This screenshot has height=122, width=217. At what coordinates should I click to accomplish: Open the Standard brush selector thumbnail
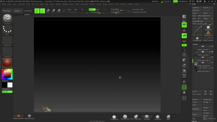click(x=7, y=19)
